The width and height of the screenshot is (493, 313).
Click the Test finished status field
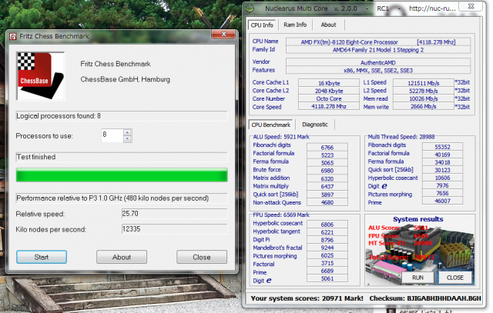(122, 157)
